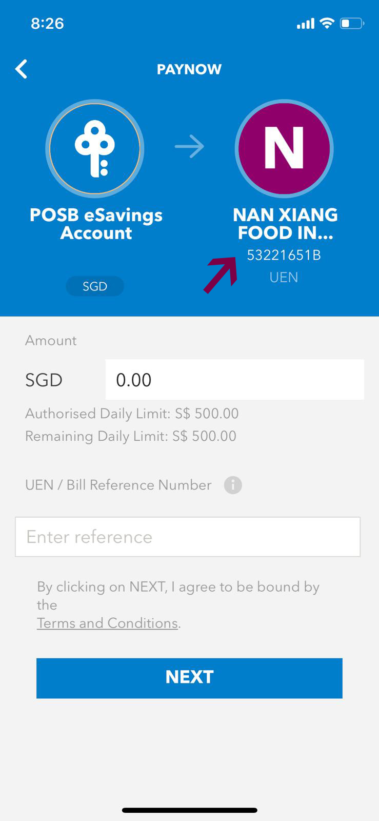Tap the cellular signal bars icon
This screenshot has width=379, height=821.
(x=305, y=24)
